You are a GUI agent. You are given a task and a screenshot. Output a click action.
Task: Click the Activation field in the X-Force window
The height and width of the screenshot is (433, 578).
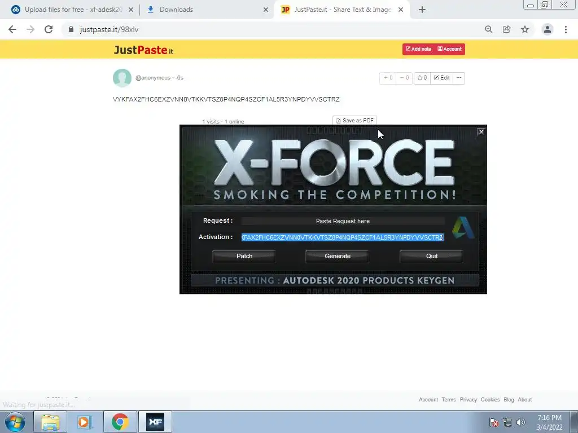click(x=343, y=237)
